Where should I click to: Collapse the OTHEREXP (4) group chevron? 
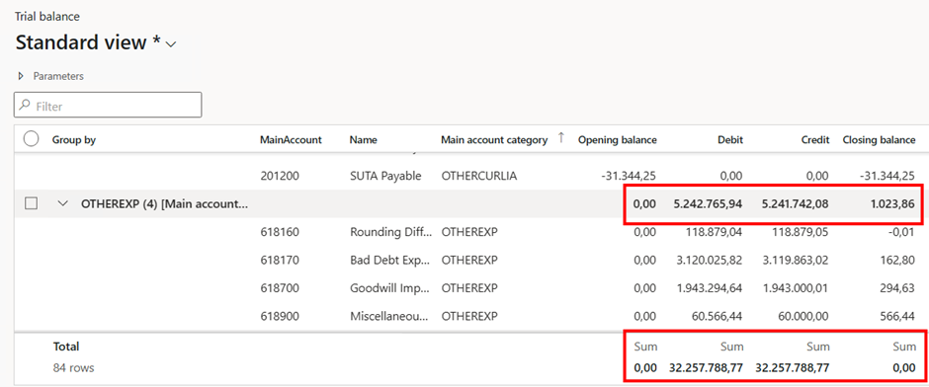63,203
